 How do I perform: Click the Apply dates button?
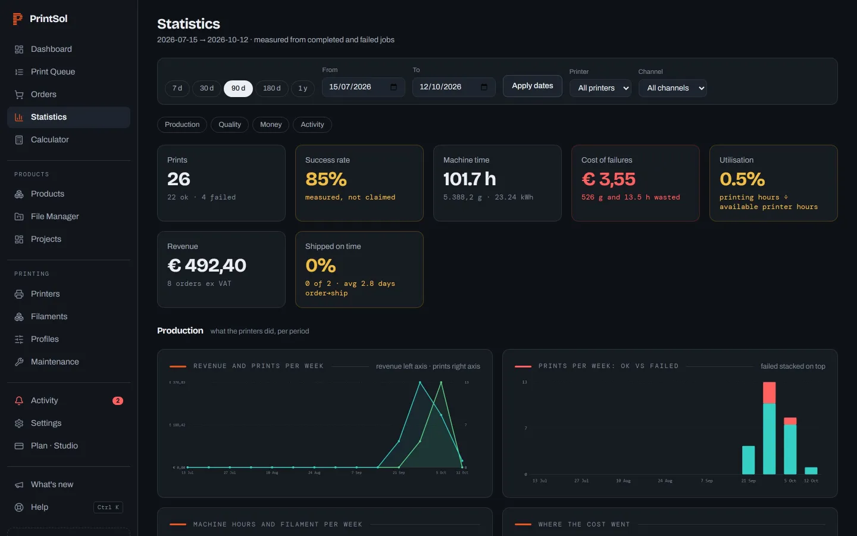click(x=533, y=86)
